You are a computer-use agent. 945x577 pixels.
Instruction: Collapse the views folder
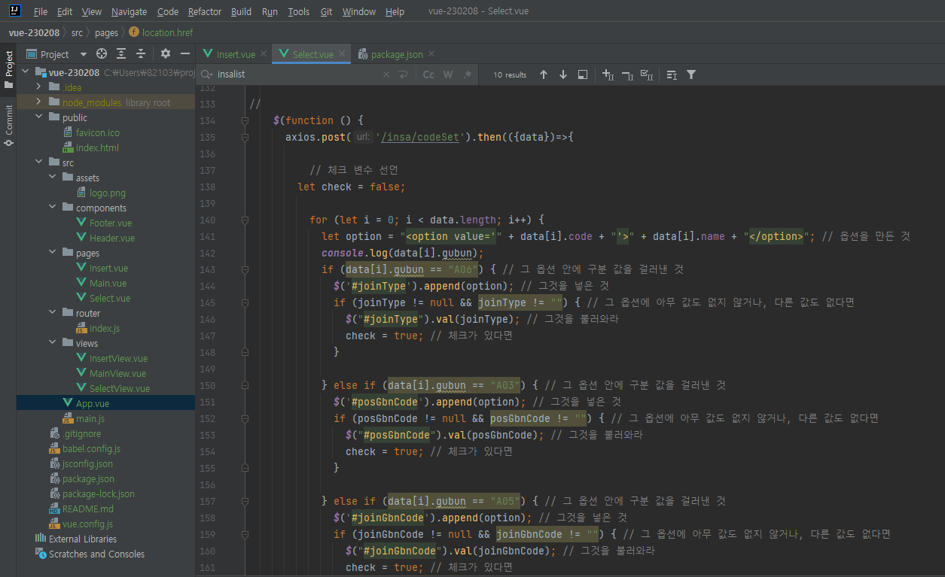51,343
